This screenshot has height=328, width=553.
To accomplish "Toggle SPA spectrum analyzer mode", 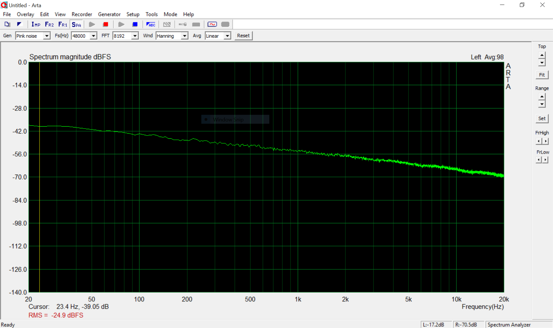I will pos(76,24).
